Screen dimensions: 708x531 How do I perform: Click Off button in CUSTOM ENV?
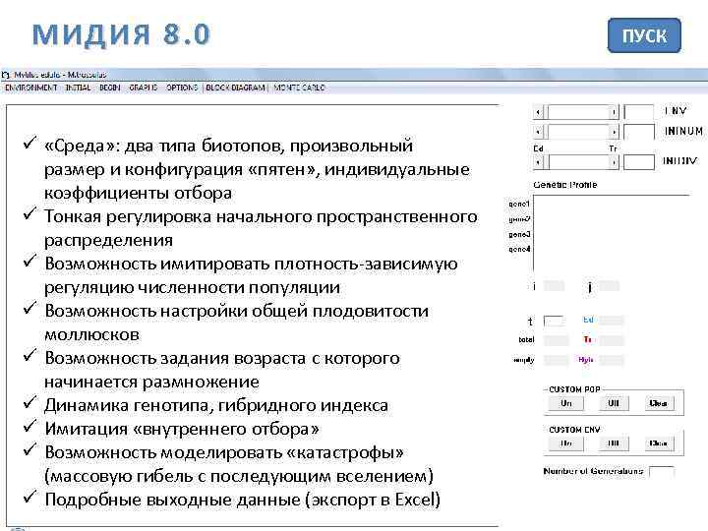(x=614, y=443)
